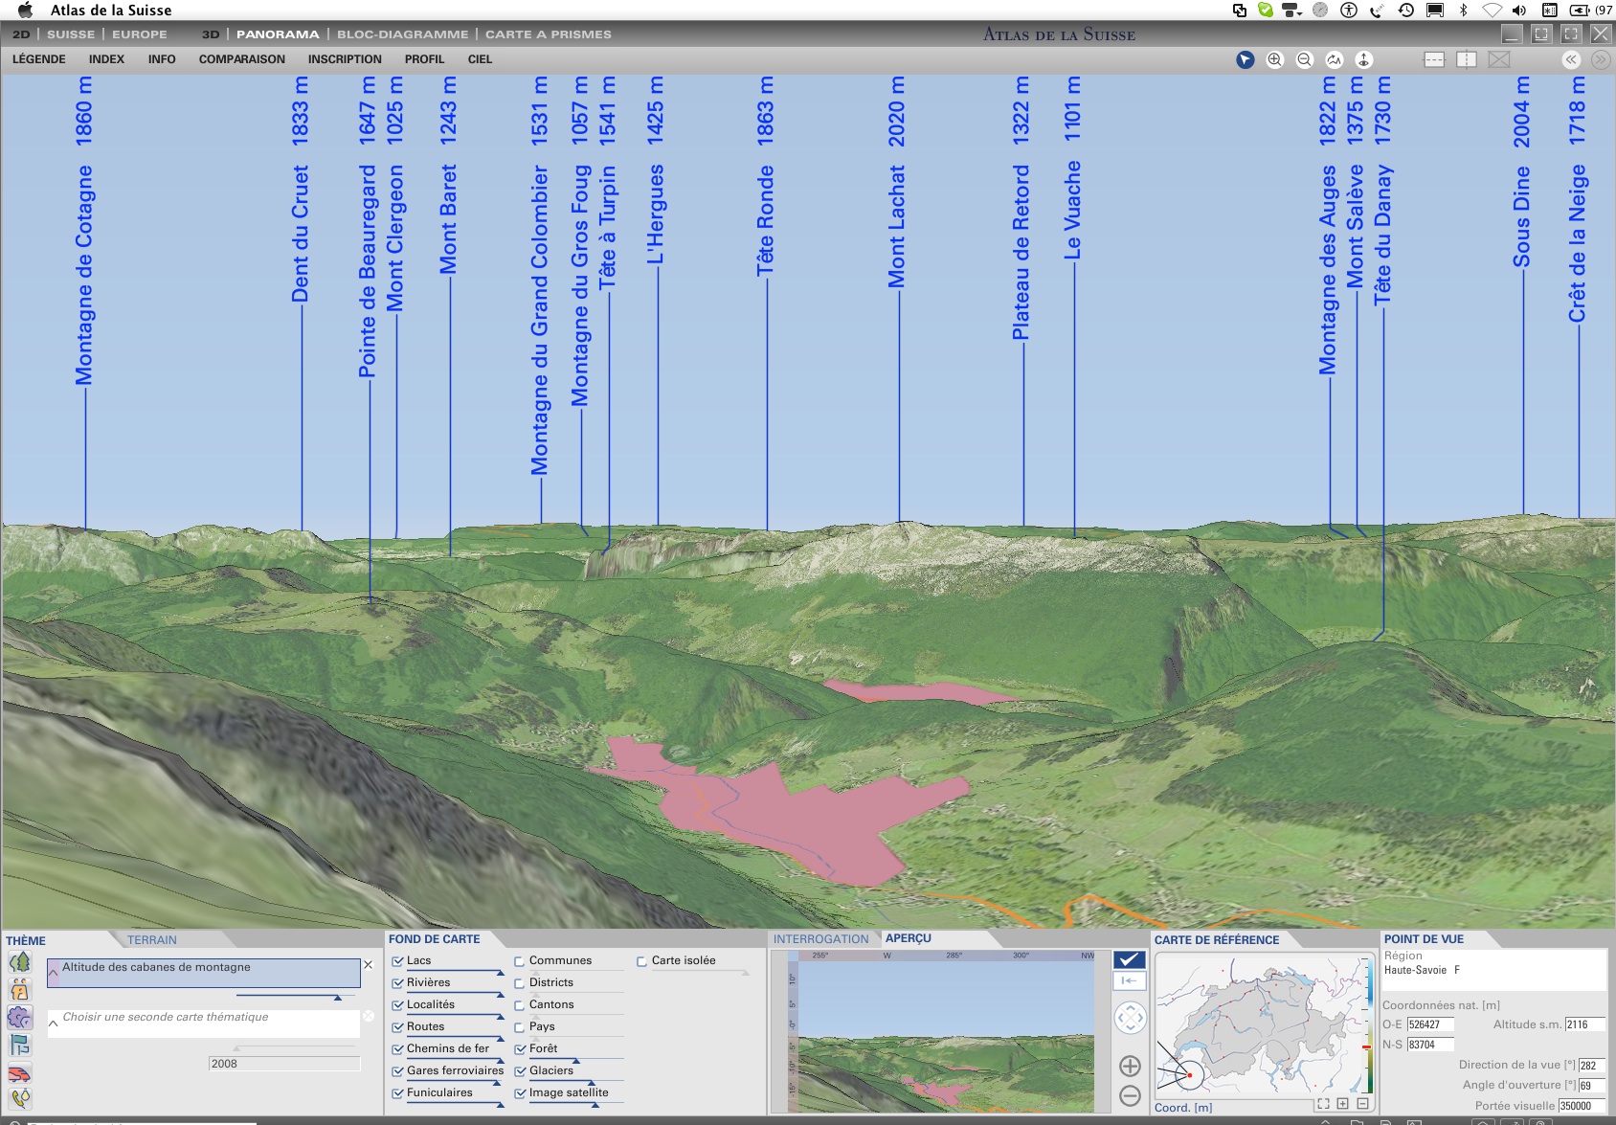This screenshot has width=1616, height=1125.
Task: Expand the Altitude des cabanes theme selector
Action: tap(54, 973)
